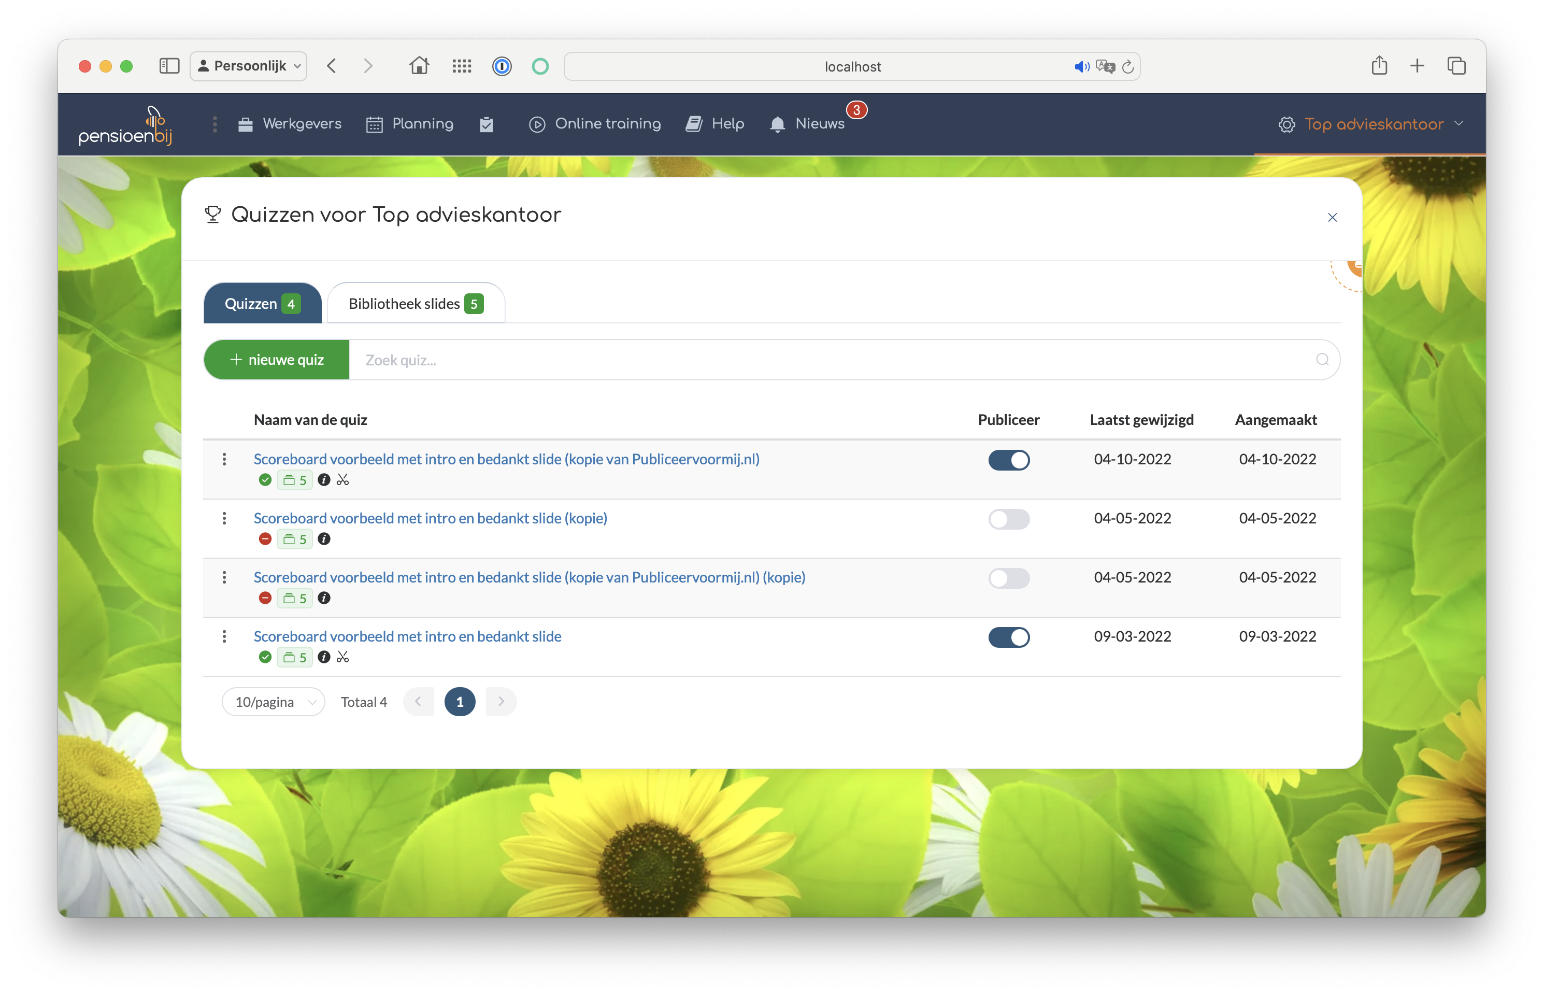Image resolution: width=1544 pixels, height=994 pixels.
Task: Open a new Safari tab
Action: click(1417, 66)
